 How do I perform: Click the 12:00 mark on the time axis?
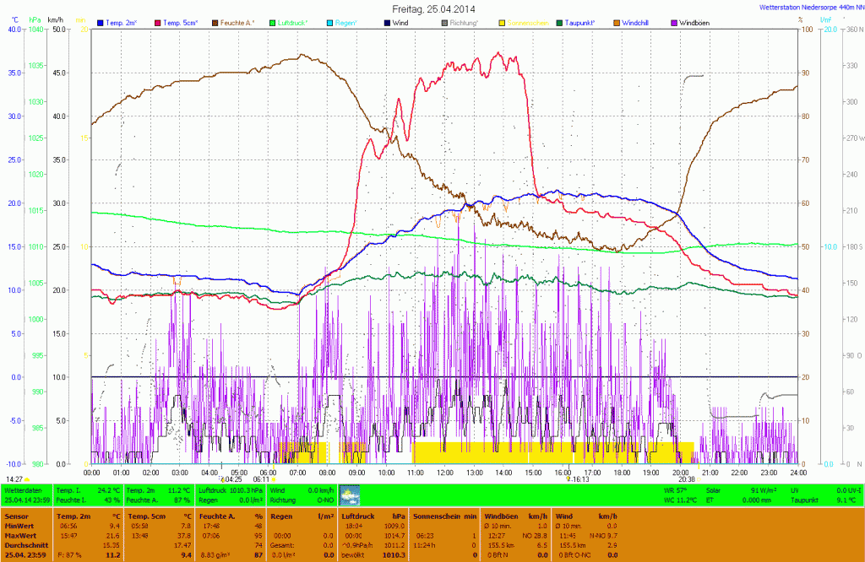click(444, 473)
